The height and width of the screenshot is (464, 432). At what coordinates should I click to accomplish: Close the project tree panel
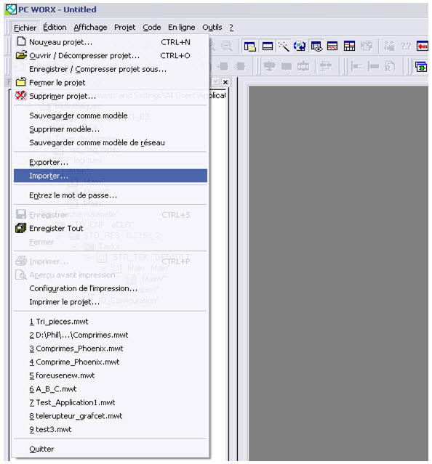pyautogui.click(x=225, y=82)
